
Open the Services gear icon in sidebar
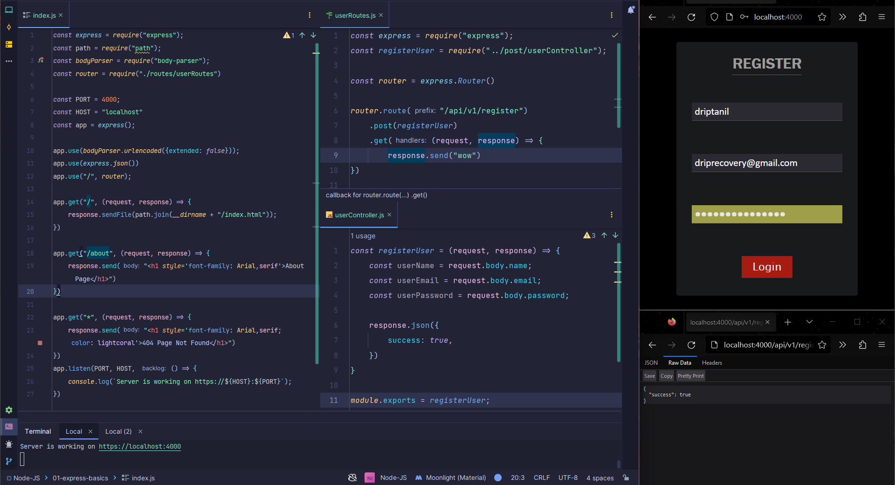9,410
